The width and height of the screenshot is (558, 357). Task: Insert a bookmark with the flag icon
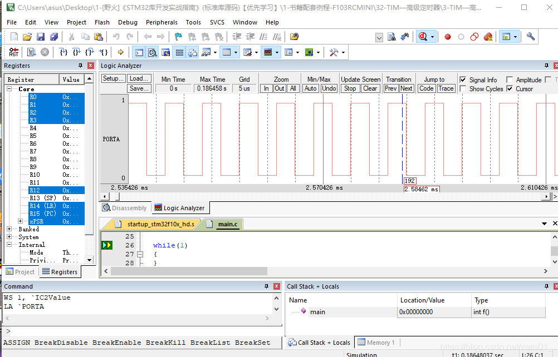click(178, 37)
